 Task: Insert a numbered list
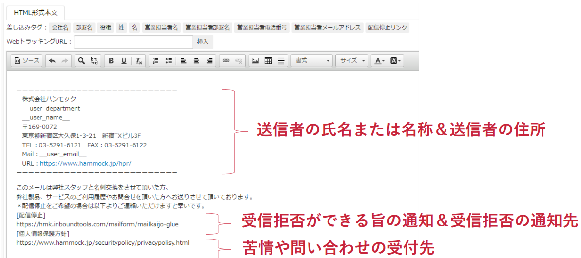click(155, 61)
